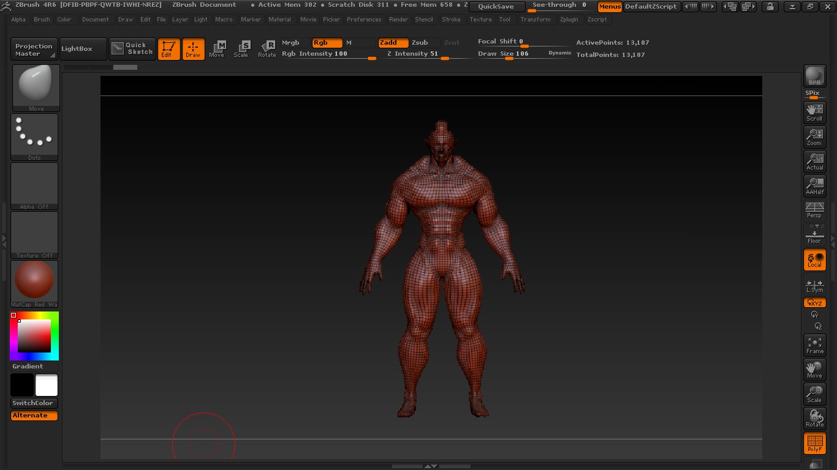Select the Scroll canvas icon

(814, 112)
